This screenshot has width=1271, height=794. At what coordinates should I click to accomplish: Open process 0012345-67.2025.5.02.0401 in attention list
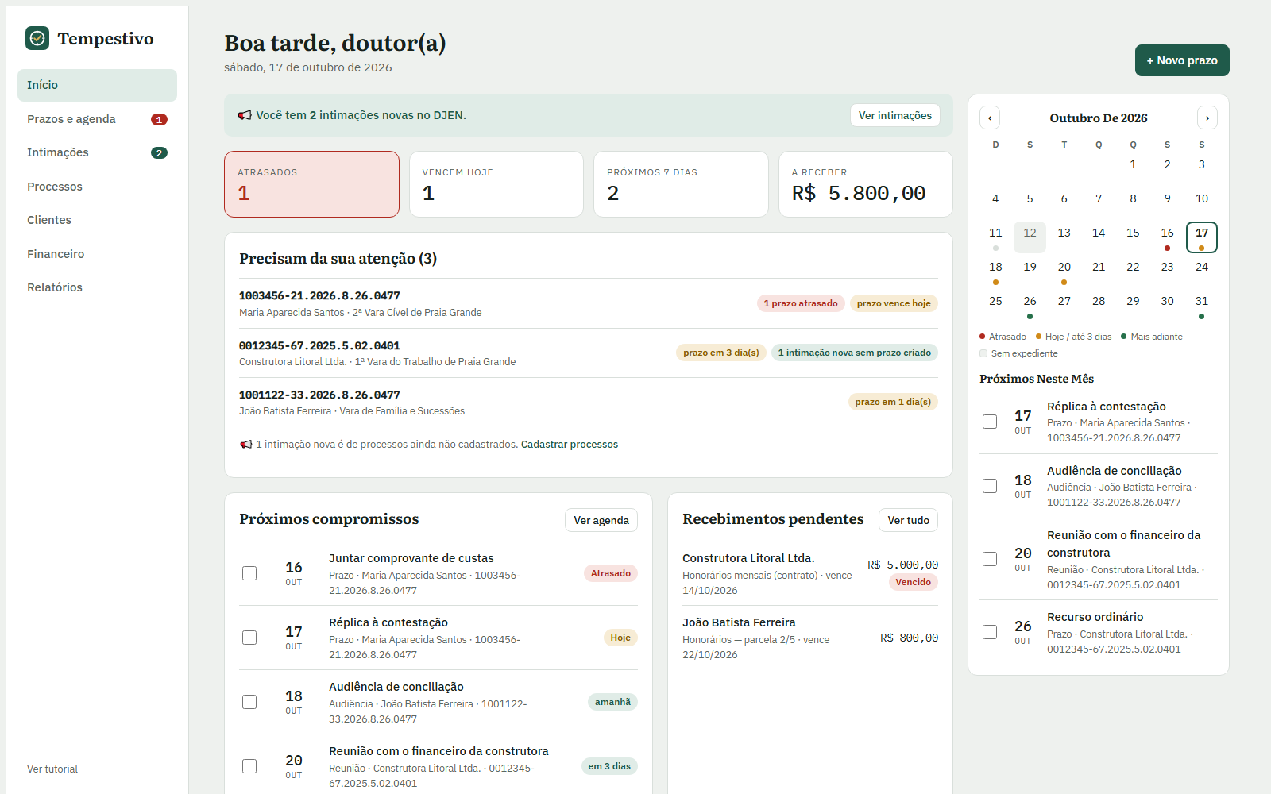click(589, 353)
